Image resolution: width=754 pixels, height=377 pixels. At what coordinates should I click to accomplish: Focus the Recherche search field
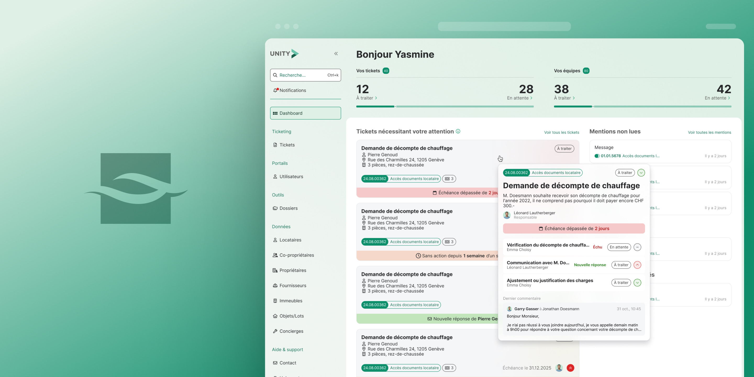[x=305, y=75]
